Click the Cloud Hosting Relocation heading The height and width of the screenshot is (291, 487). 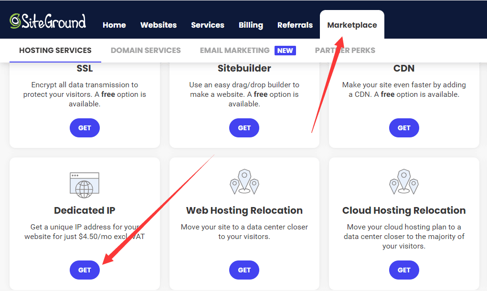[x=404, y=210]
